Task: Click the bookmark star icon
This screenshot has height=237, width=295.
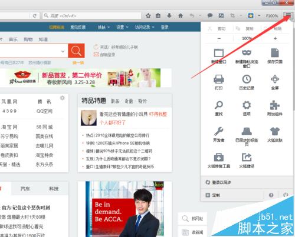Action: [x=148, y=16]
